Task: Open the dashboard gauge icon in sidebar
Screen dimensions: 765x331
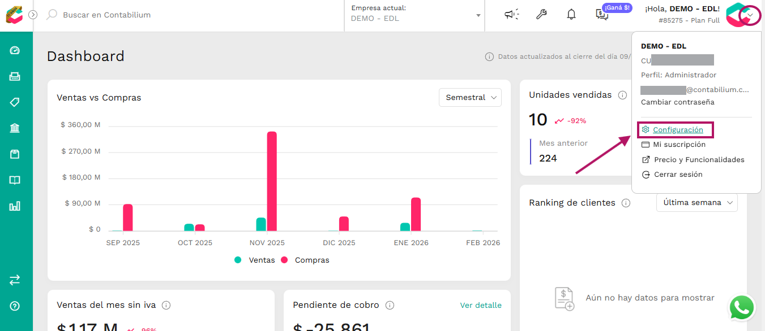Action: [15, 50]
